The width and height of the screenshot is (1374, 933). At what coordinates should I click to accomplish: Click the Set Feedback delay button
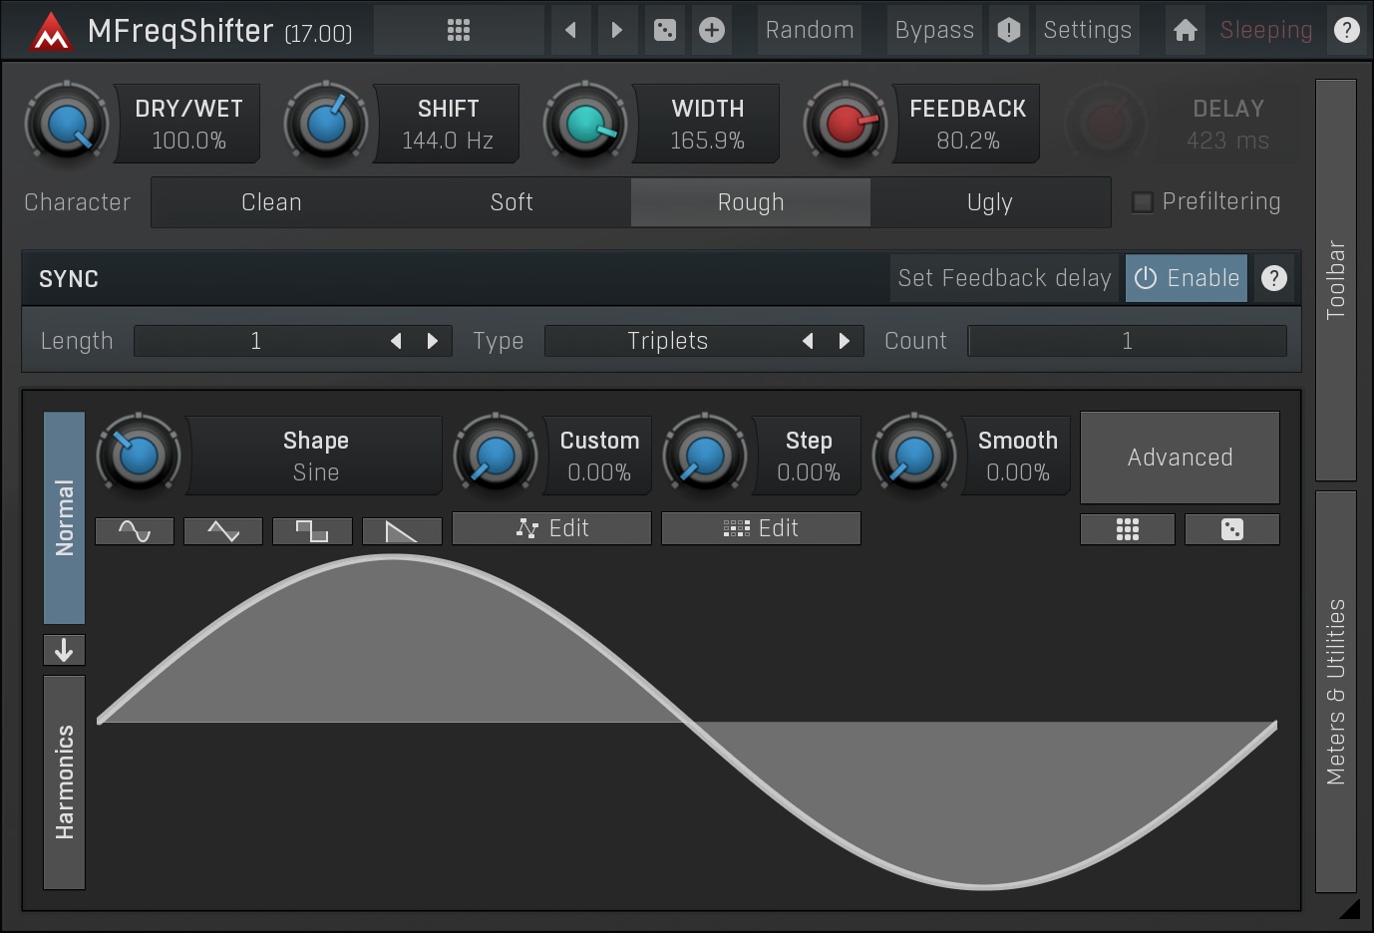[1004, 278]
